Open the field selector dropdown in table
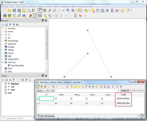The height and width of the screenshot is (121, 147). point(43,91)
